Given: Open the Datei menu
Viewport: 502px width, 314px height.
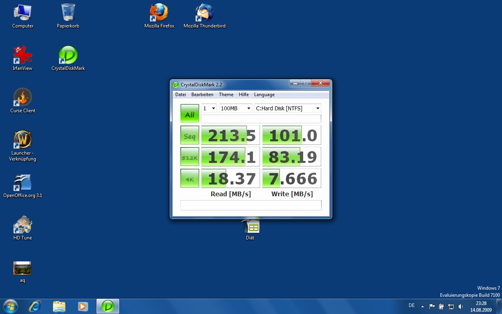Looking at the screenshot, I should point(180,95).
